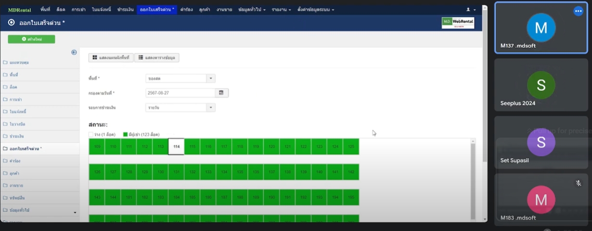Expand the ข้อมูลทั่วไป sidebar item
This screenshot has width=592, height=231.
tap(39, 210)
